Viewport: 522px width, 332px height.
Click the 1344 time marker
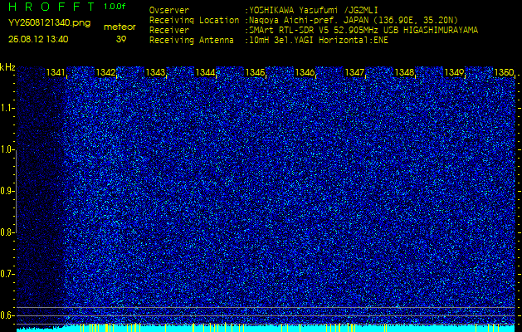pyautogui.click(x=205, y=72)
